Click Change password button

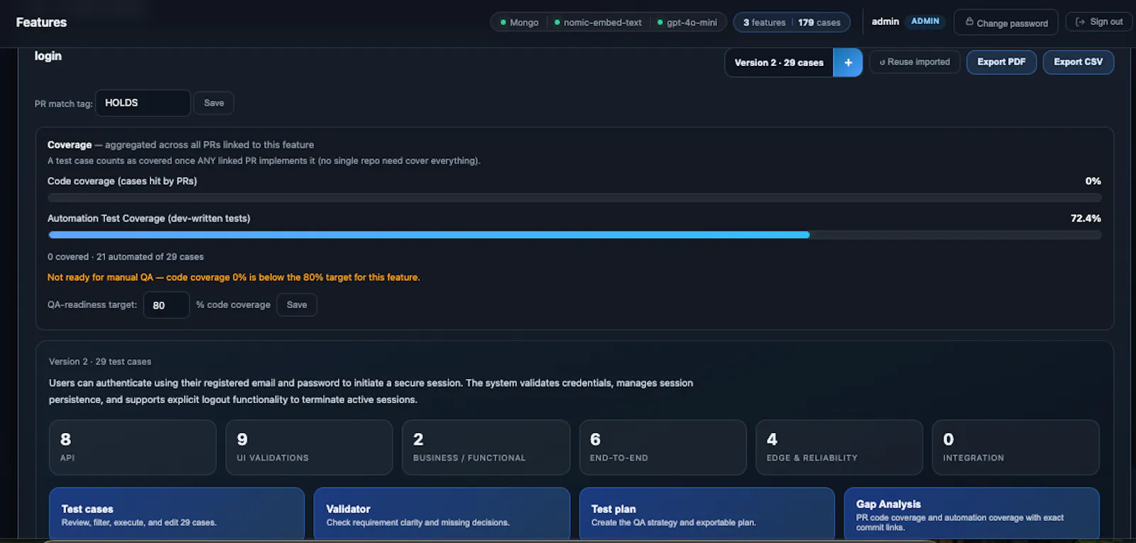point(1006,23)
